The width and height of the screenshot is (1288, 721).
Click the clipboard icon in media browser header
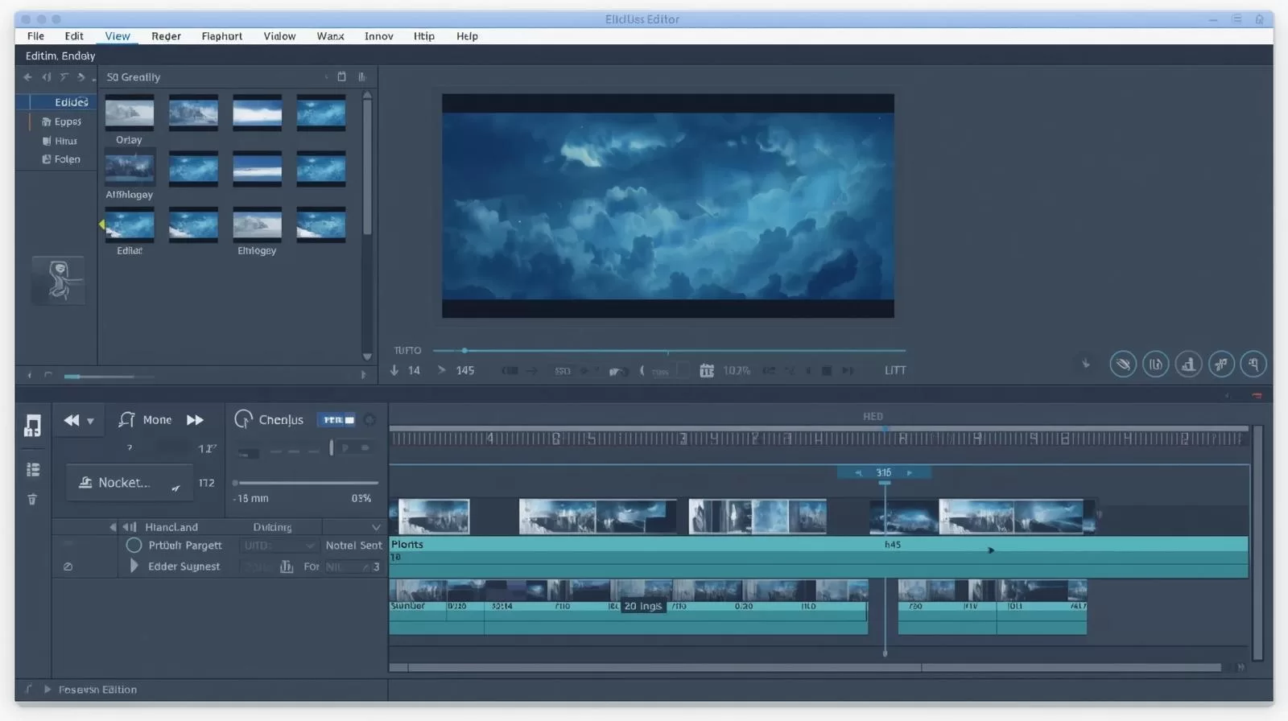341,77
